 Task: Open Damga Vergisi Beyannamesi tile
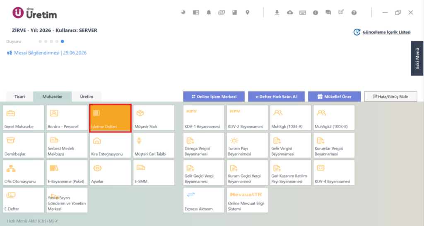coord(204,145)
